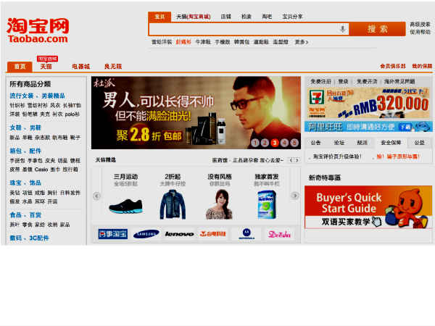Select the 宝贝分享 search tab

[x=292, y=17]
